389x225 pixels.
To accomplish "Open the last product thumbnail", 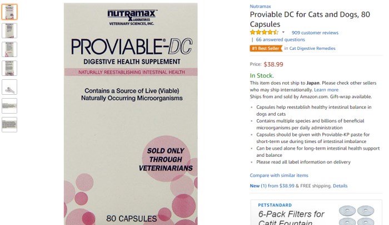I will (x=9, y=125).
